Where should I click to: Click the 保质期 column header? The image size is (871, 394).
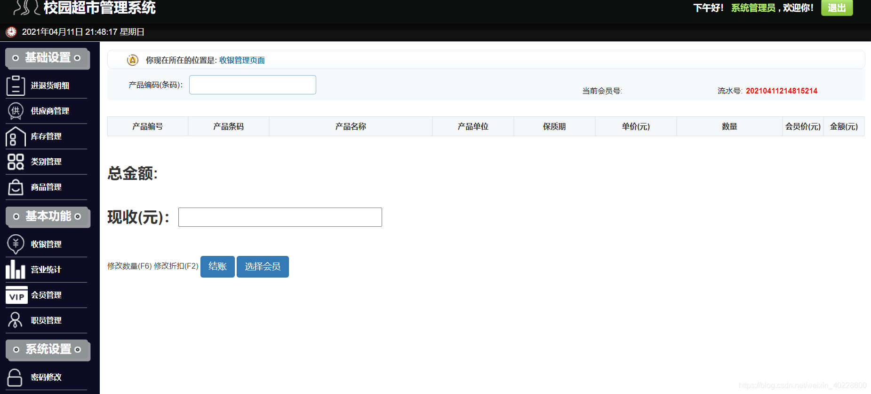554,126
